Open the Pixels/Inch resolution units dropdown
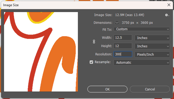 click(x=152, y=54)
